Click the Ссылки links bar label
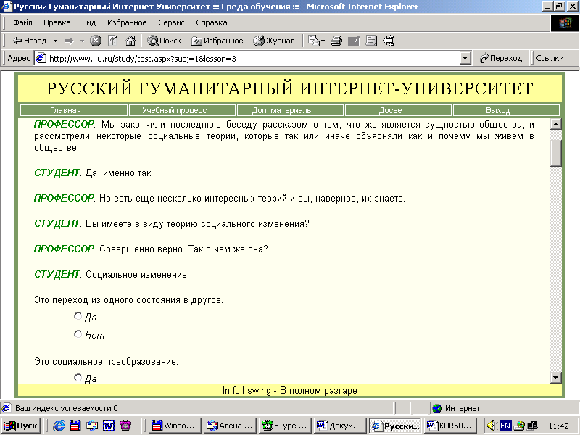This screenshot has width=580, height=435. point(550,59)
